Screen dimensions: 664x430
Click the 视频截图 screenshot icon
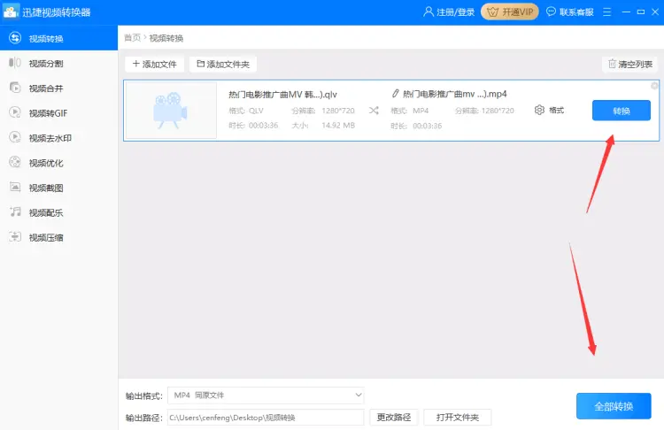point(15,187)
